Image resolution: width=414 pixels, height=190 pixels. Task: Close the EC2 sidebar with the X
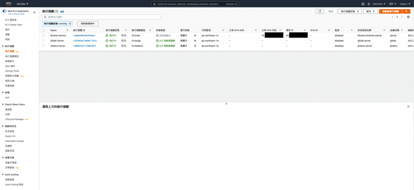[34, 13]
